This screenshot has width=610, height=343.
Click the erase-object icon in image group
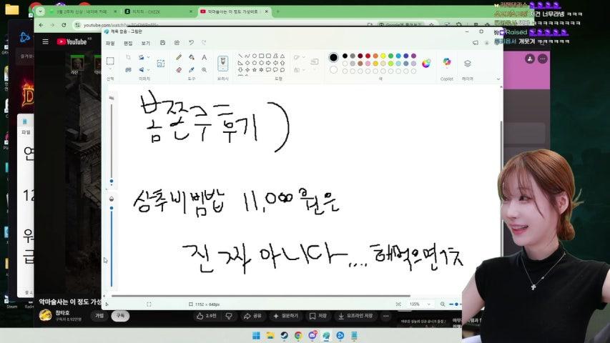[128, 70]
